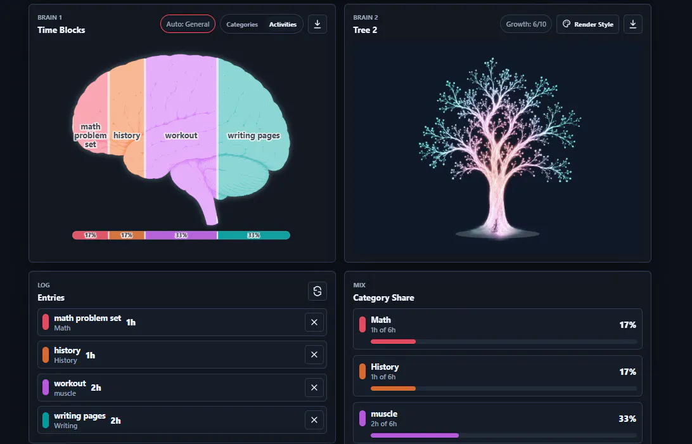Click the purple swatch on workout entry
This screenshot has height=444, width=692.
(x=46, y=388)
